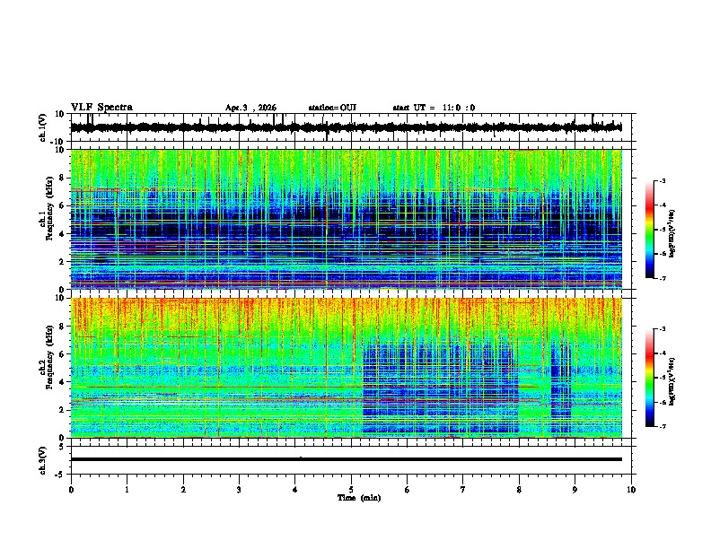Click time axis tick label "3"
The height and width of the screenshot is (549, 711).
pyautogui.click(x=239, y=490)
